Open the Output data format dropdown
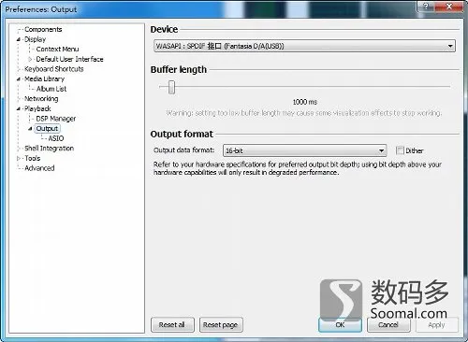Viewport: 468px width, 342px height. (x=305, y=150)
